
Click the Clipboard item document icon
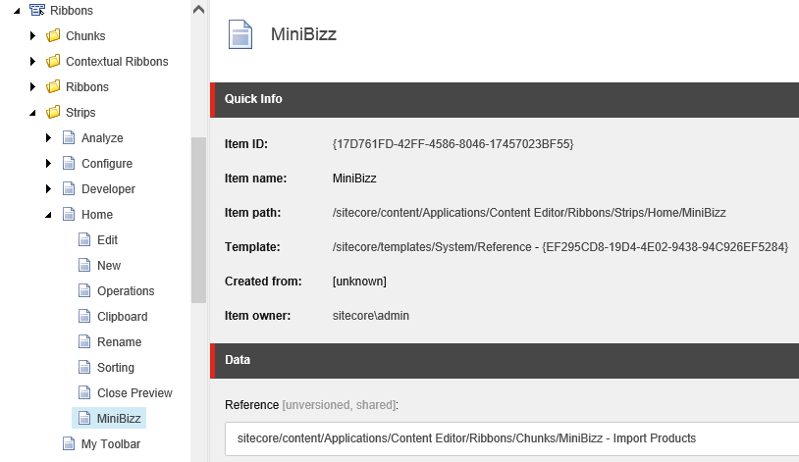84,316
